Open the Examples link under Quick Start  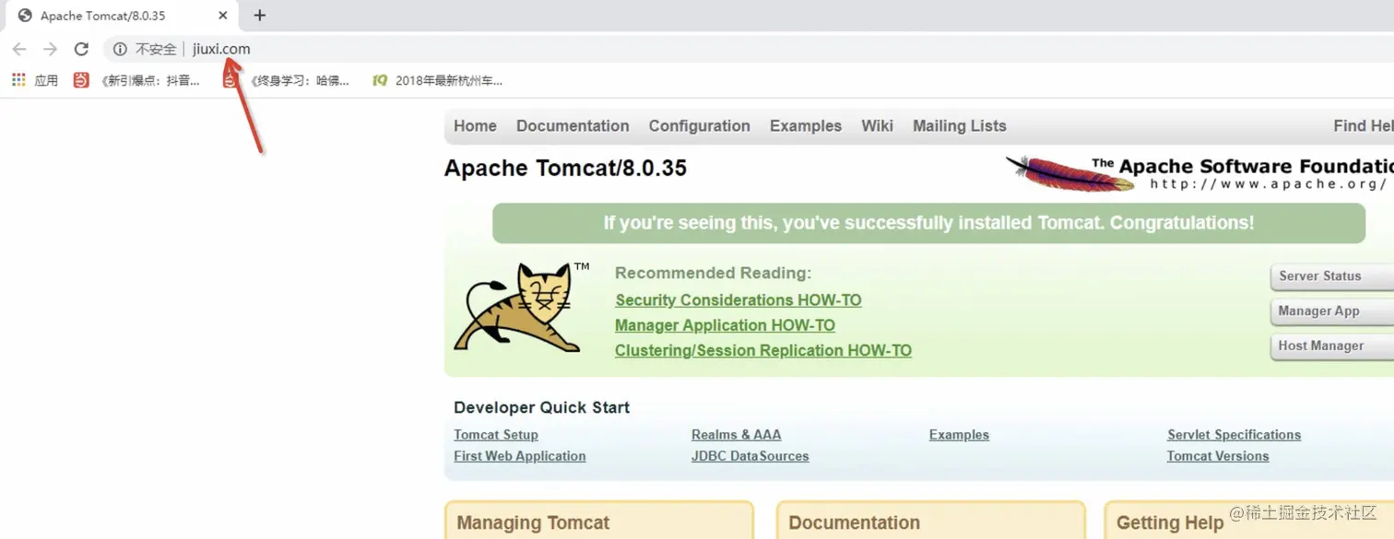point(959,435)
